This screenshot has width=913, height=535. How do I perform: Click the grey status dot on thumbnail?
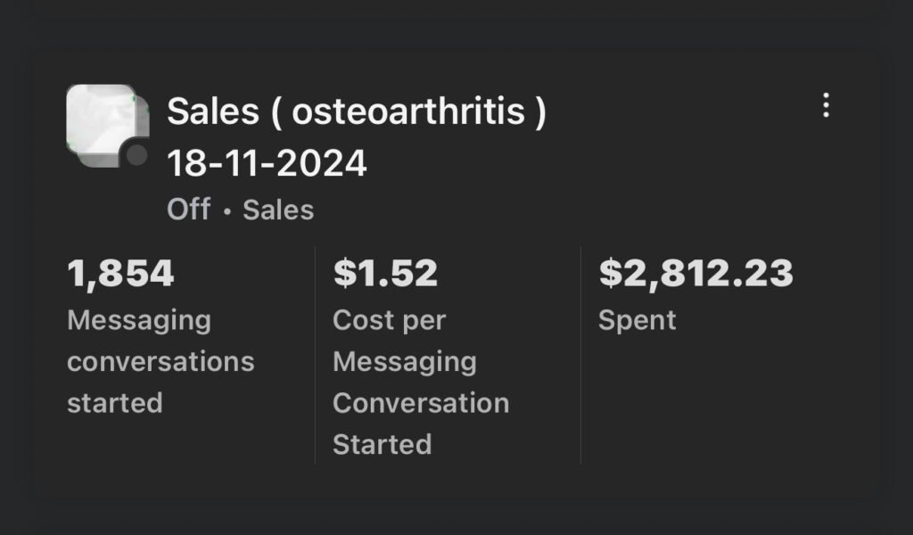136,156
